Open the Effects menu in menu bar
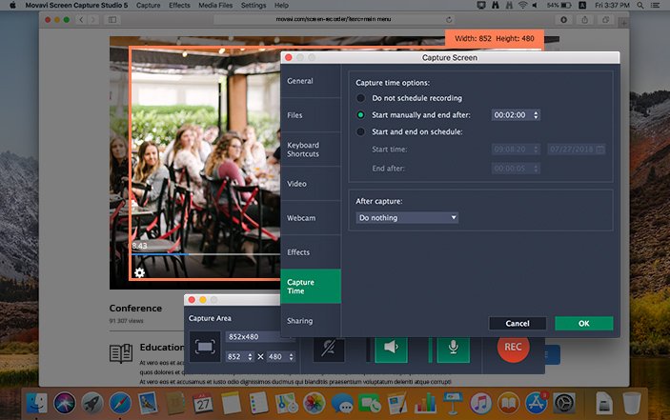Viewport: 670px width, 420px height. [x=179, y=5]
